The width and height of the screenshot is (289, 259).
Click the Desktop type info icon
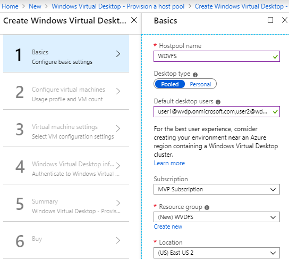click(195, 75)
